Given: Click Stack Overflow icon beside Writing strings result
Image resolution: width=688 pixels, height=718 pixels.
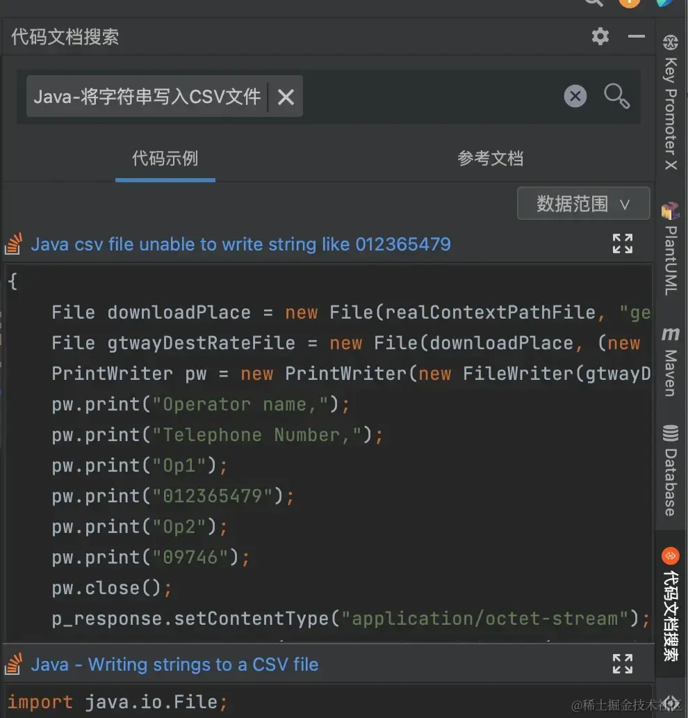Looking at the screenshot, I should pos(13,664).
